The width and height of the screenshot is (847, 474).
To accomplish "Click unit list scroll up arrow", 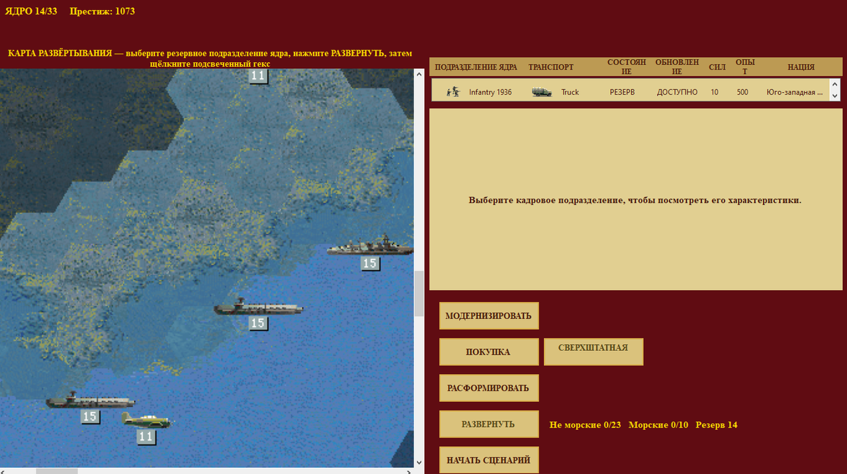I will [836, 85].
